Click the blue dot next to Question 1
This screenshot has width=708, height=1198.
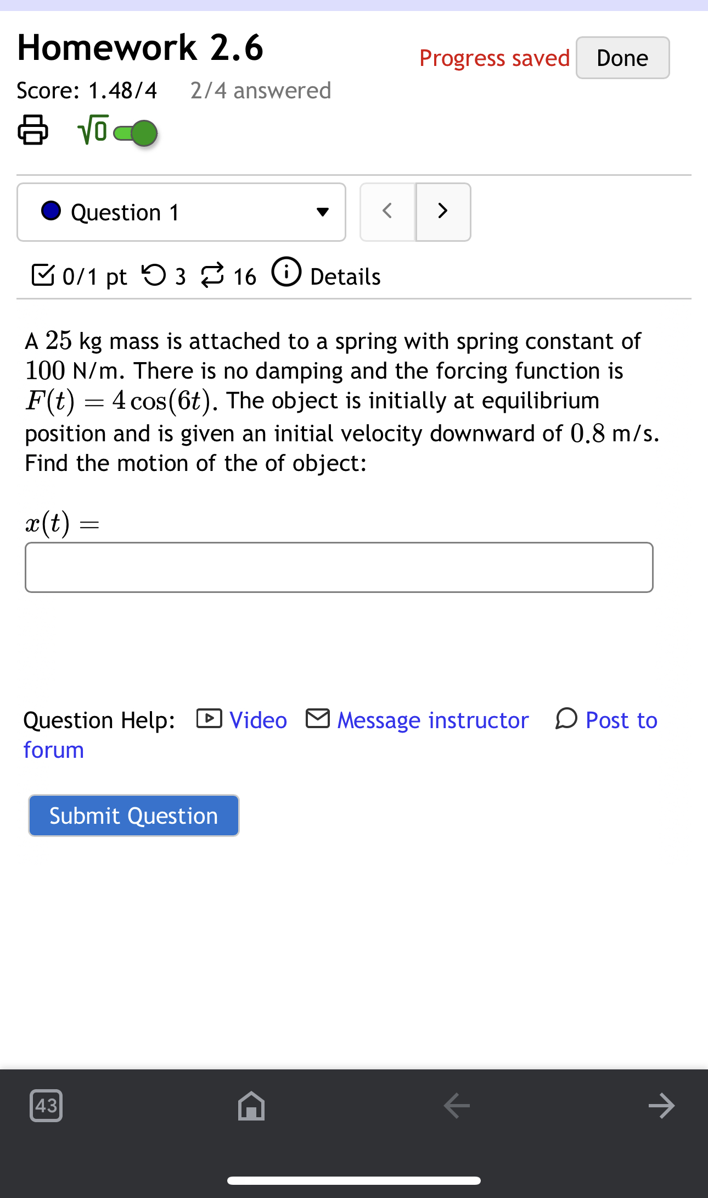tap(52, 211)
